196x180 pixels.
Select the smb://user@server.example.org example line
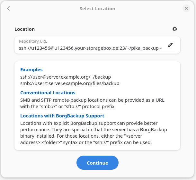click(69, 83)
